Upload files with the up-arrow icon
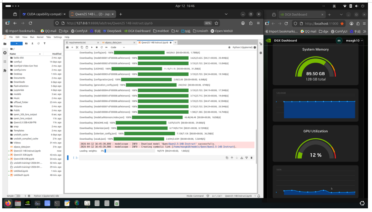This screenshot has height=212, width=372. (x=32, y=44)
